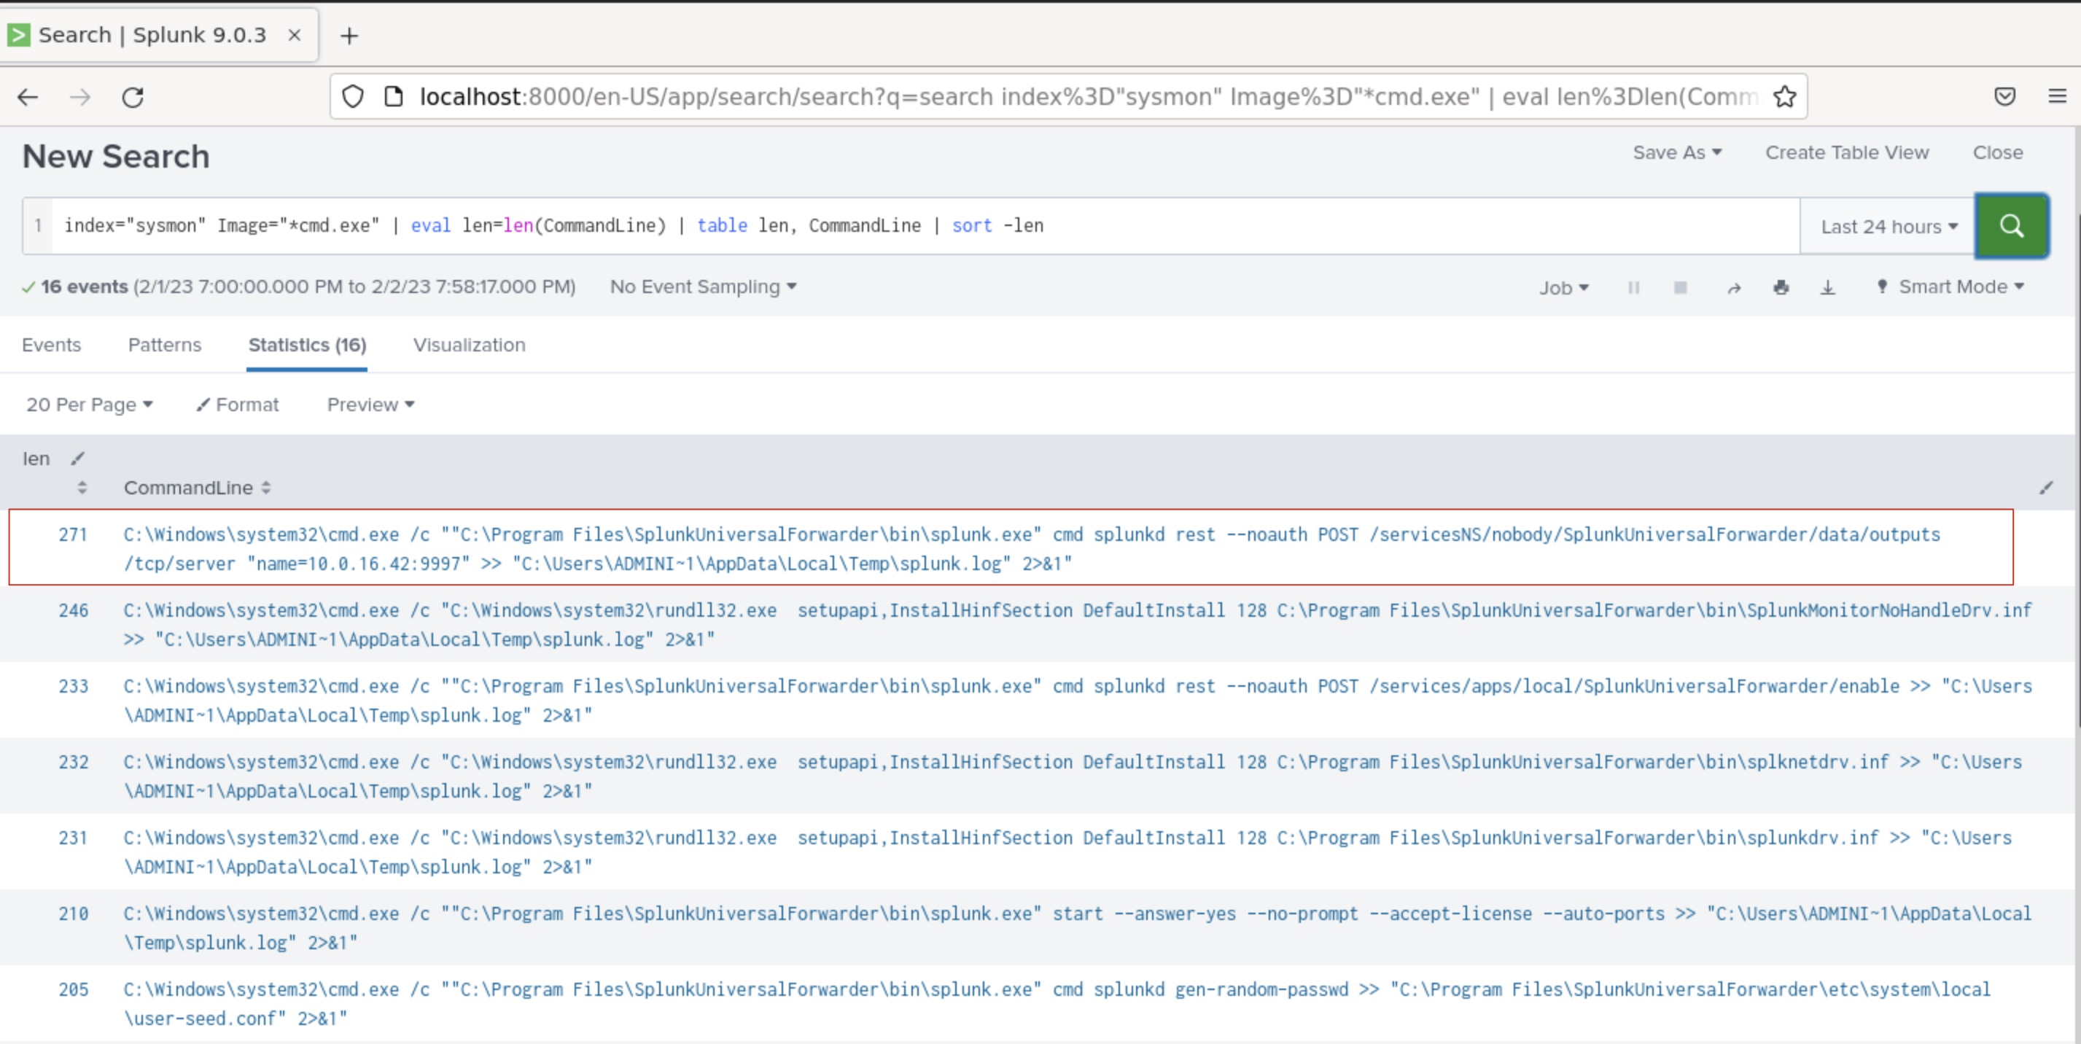Viewport: 2081px width, 1044px height.
Task: Export results with download icon
Action: click(1827, 287)
